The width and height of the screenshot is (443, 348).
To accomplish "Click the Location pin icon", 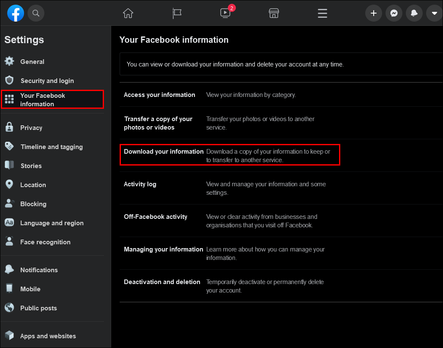I will (9, 185).
